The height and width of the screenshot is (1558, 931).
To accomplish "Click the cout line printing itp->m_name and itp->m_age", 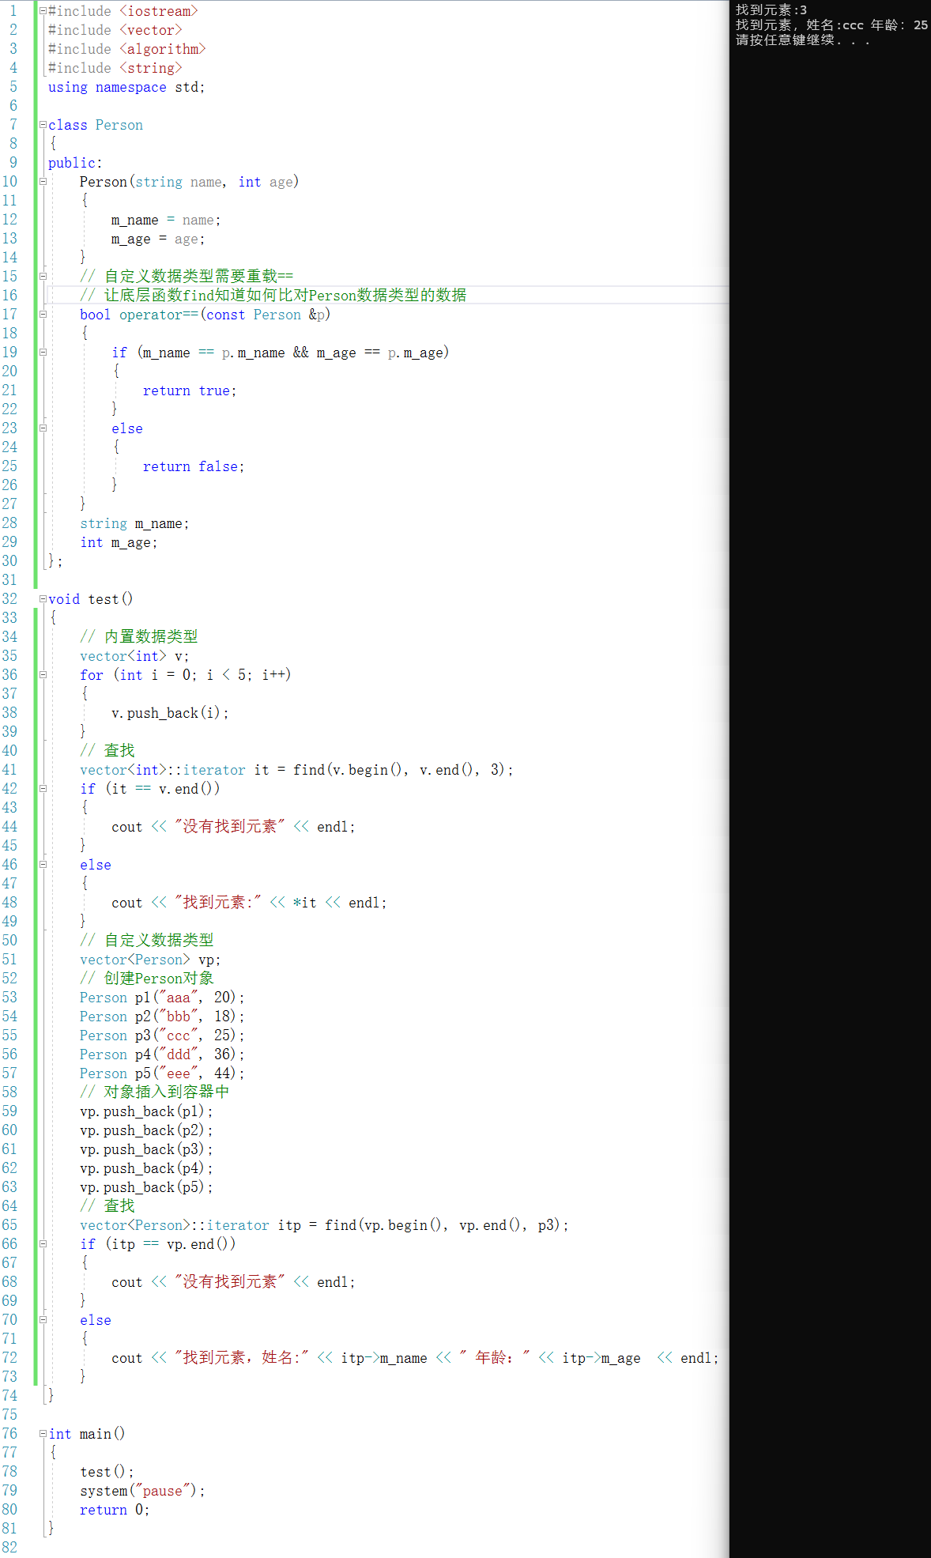I will (x=415, y=1358).
